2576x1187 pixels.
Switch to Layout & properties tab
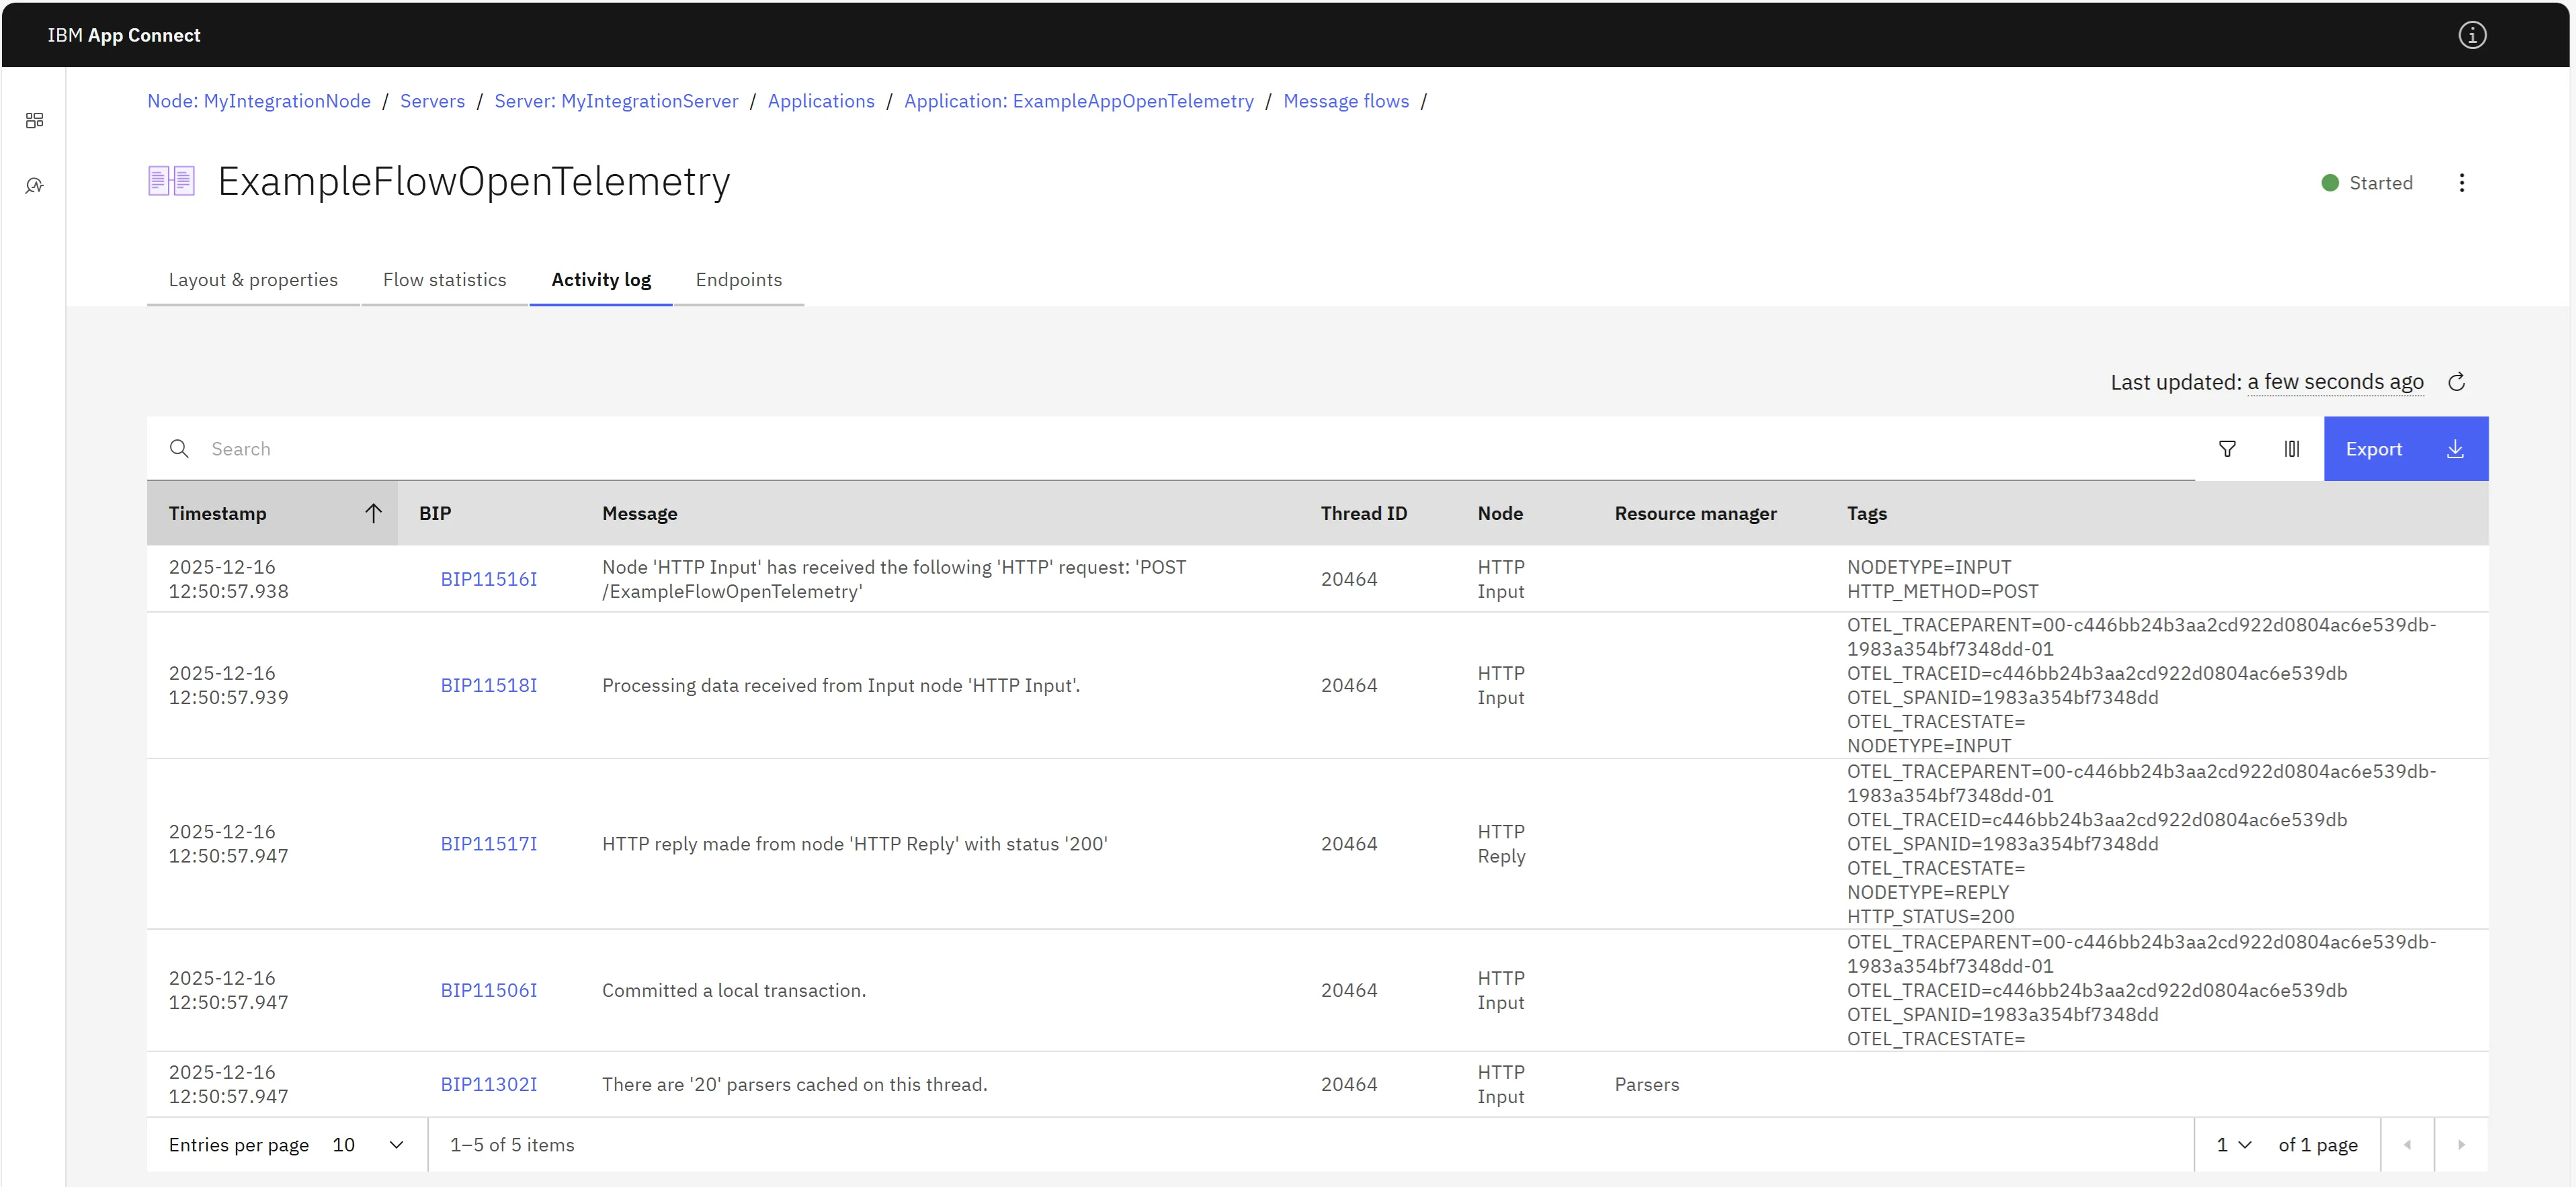tap(253, 279)
